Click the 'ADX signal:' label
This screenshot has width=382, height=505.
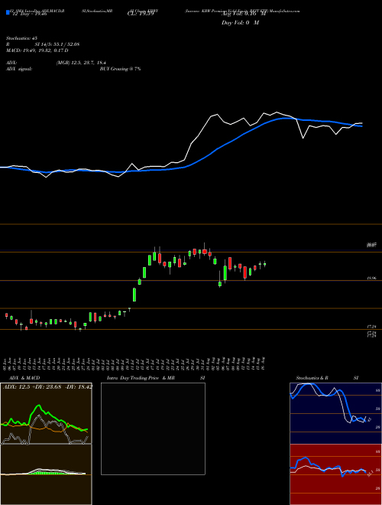tap(18, 69)
